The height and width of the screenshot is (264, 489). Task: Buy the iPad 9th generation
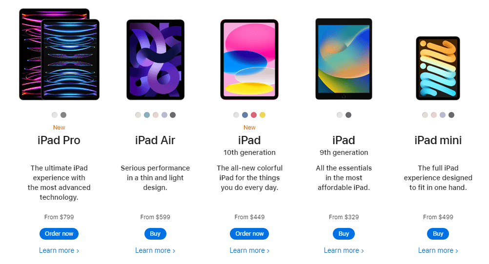[344, 233]
